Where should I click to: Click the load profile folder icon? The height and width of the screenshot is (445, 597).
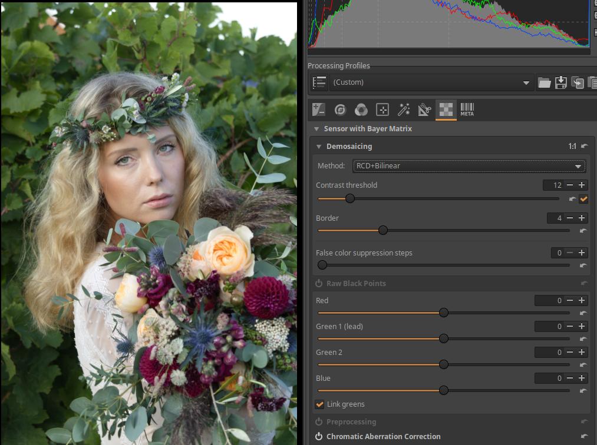pos(545,83)
